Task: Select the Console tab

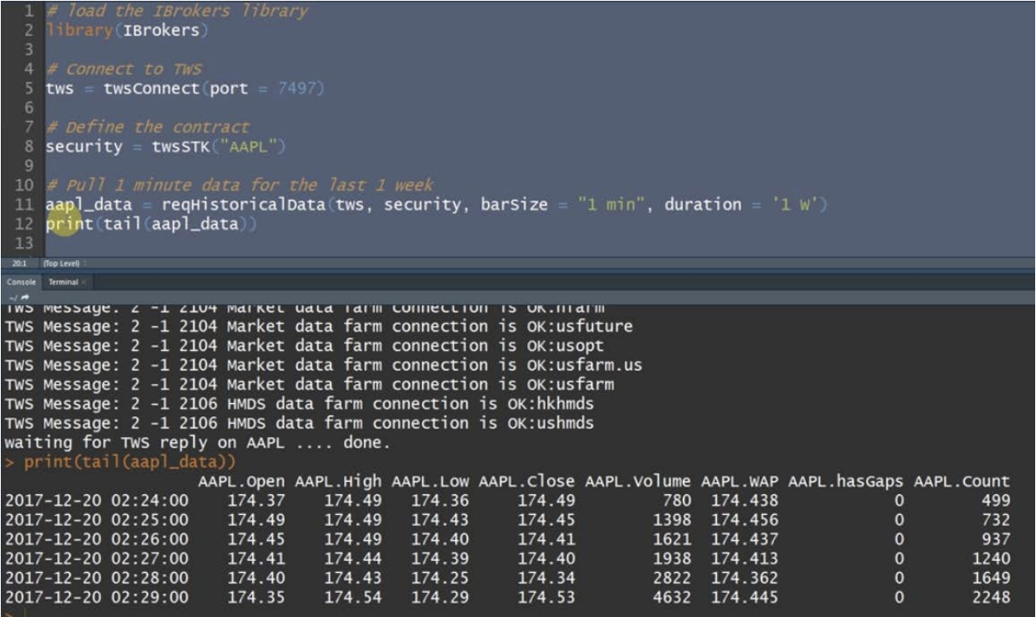Action: [22, 281]
